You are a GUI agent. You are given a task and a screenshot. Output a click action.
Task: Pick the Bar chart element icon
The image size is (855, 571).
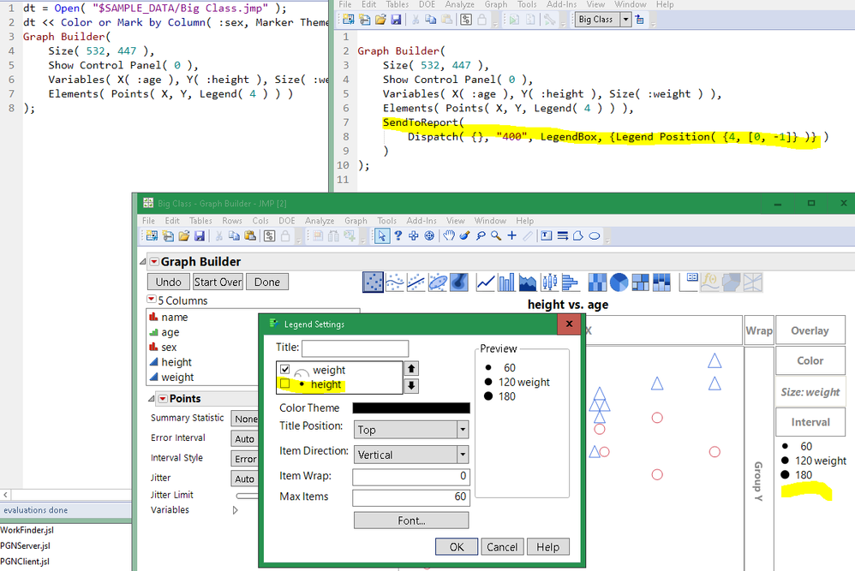[507, 282]
